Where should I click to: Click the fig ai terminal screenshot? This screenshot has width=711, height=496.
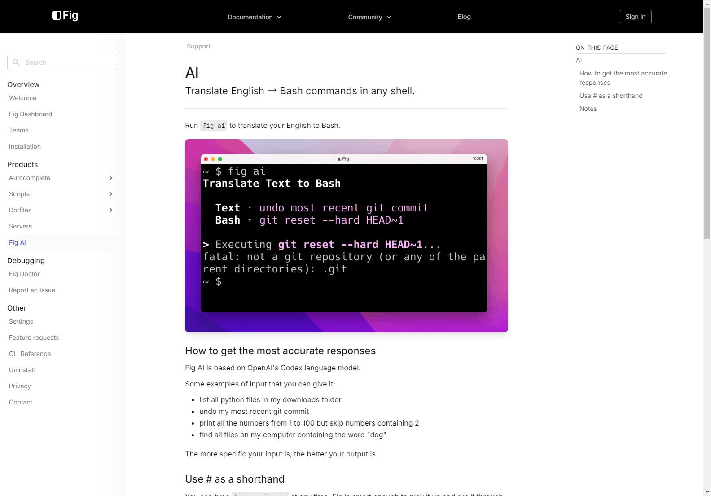[x=347, y=236]
